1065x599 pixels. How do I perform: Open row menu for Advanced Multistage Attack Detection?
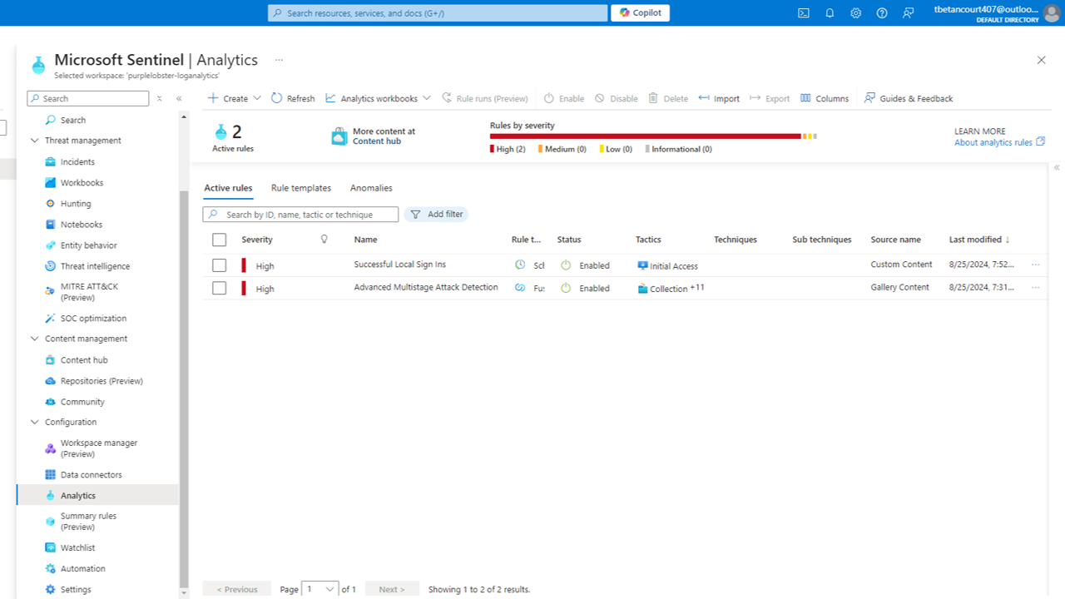pos(1036,287)
